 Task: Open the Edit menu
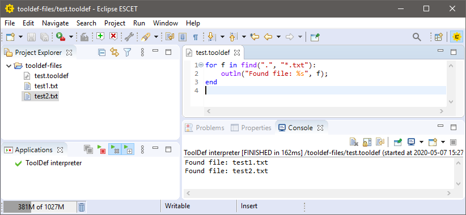pos(28,23)
